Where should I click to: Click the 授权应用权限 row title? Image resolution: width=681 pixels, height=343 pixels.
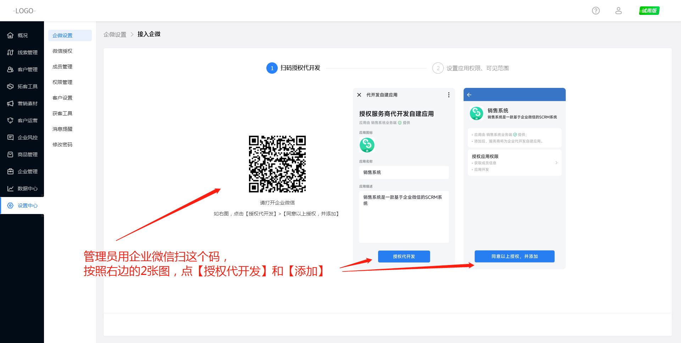click(485, 156)
